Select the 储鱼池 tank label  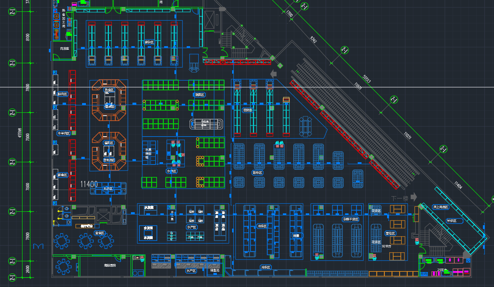point(215,270)
